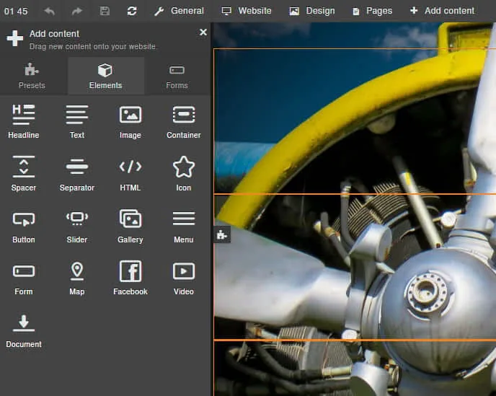496x396 pixels.
Task: Click the airplane engine background image
Action: pyautogui.click(x=354, y=209)
